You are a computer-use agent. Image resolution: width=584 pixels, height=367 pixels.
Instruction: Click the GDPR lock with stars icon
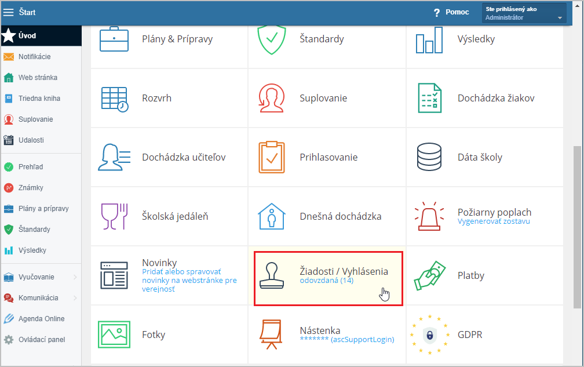click(429, 335)
